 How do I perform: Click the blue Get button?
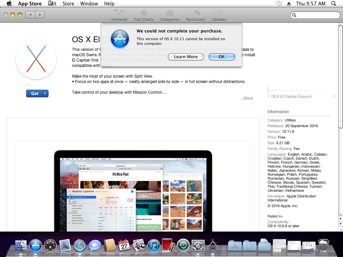tap(35, 94)
